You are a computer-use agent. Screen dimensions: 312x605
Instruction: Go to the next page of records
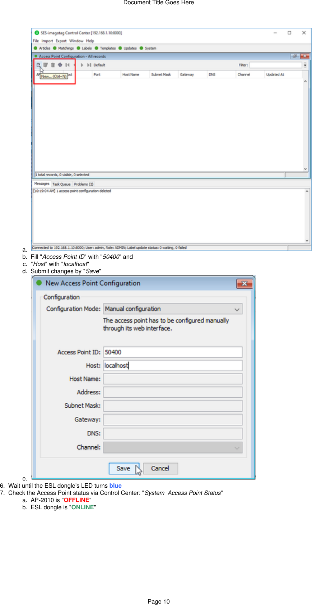click(x=82, y=65)
